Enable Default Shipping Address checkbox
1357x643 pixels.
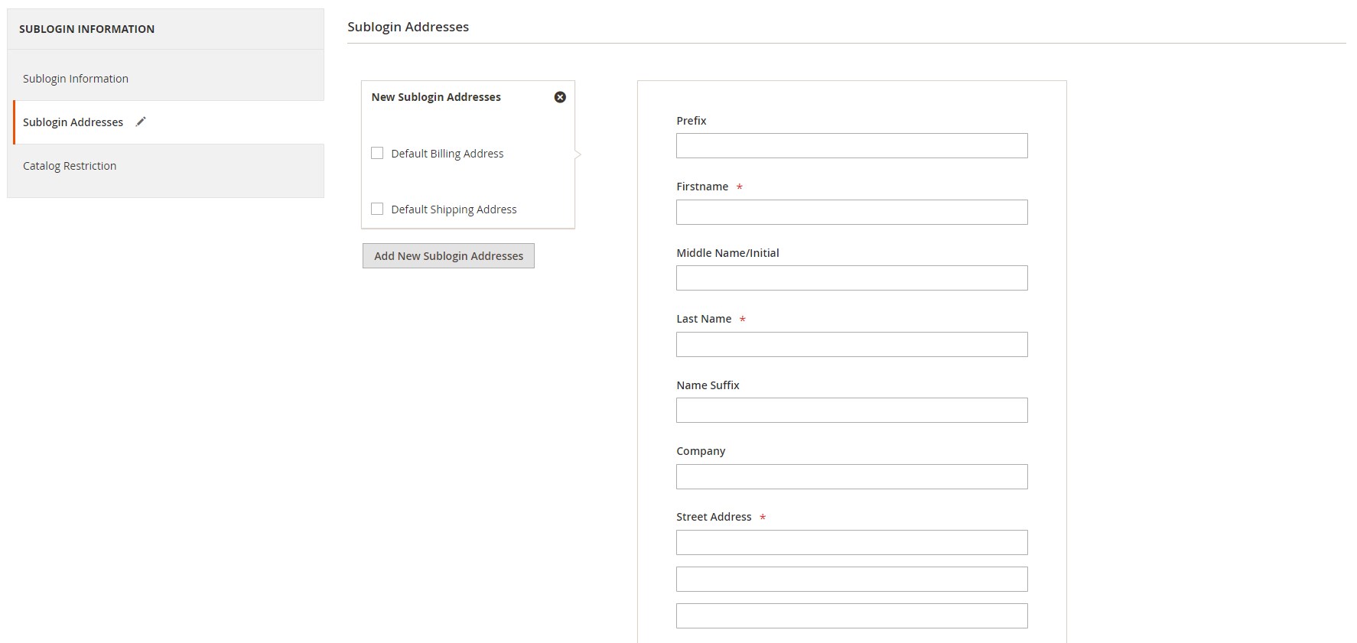pos(377,209)
